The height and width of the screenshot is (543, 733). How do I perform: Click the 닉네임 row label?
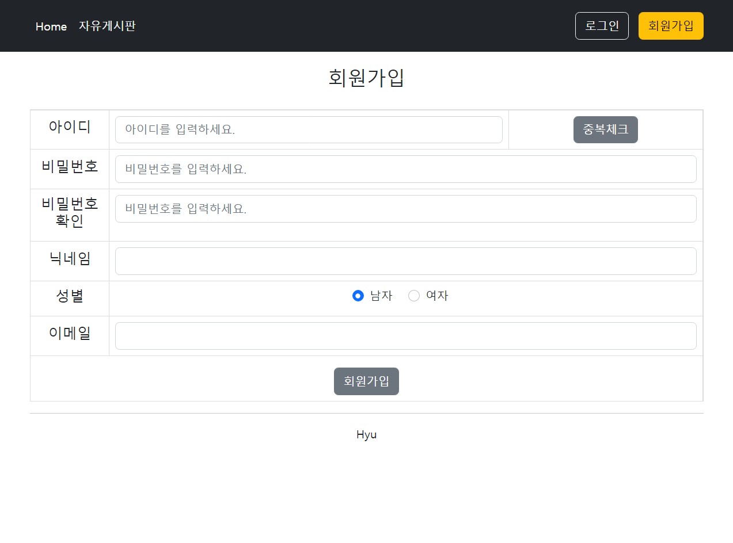(x=70, y=258)
